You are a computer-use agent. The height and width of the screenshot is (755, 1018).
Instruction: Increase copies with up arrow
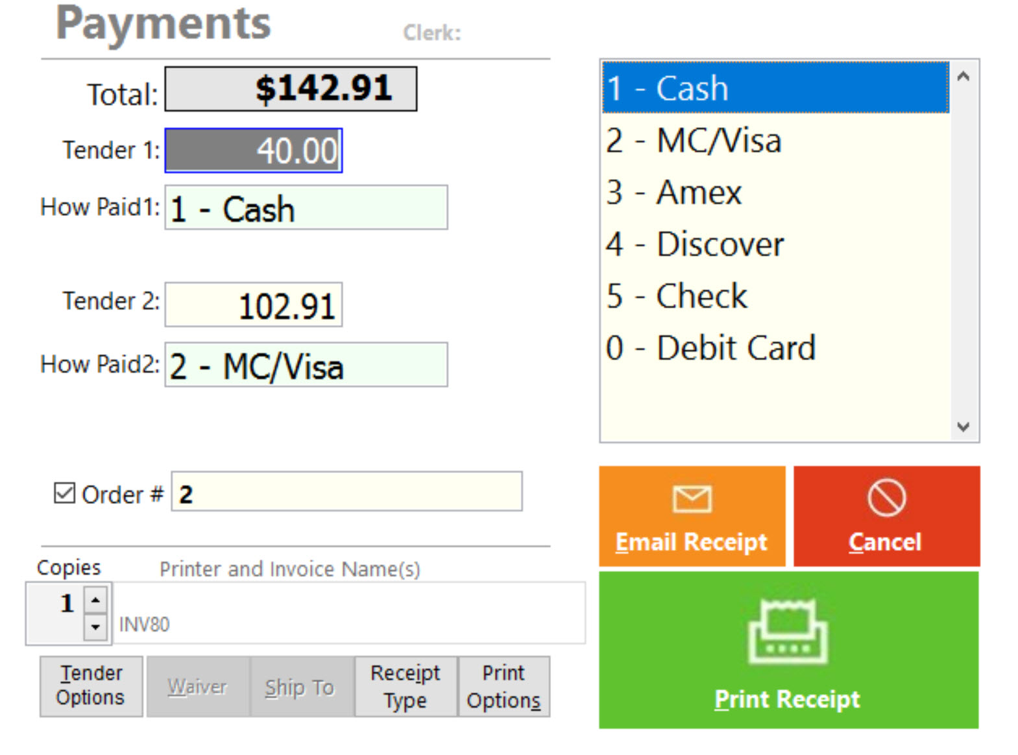coord(95,600)
